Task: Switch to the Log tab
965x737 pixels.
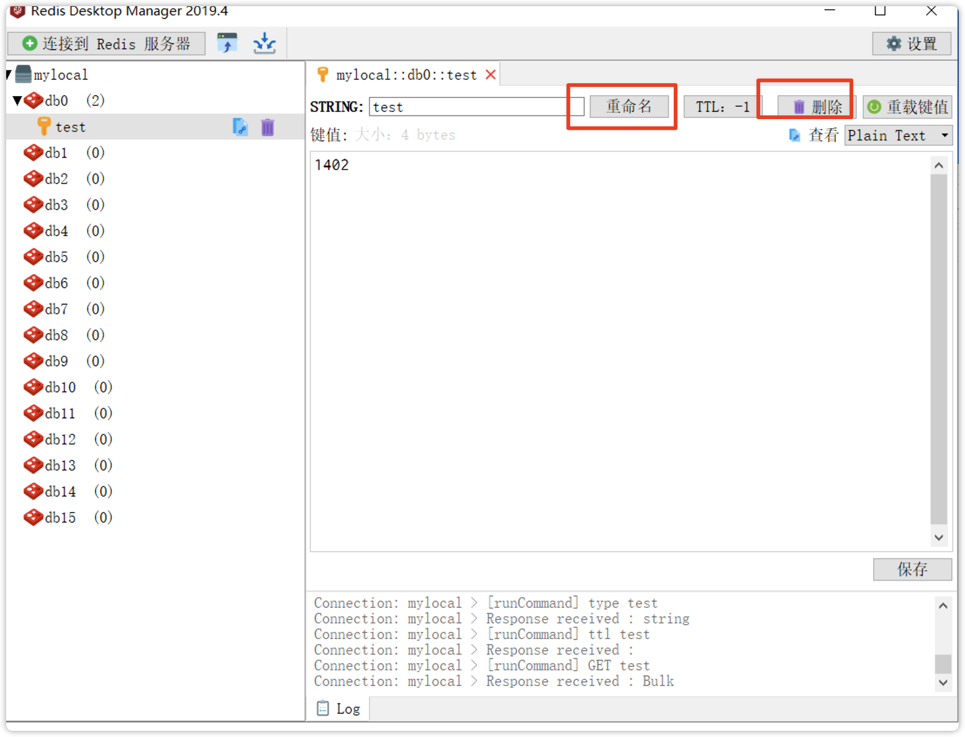Action: (338, 708)
